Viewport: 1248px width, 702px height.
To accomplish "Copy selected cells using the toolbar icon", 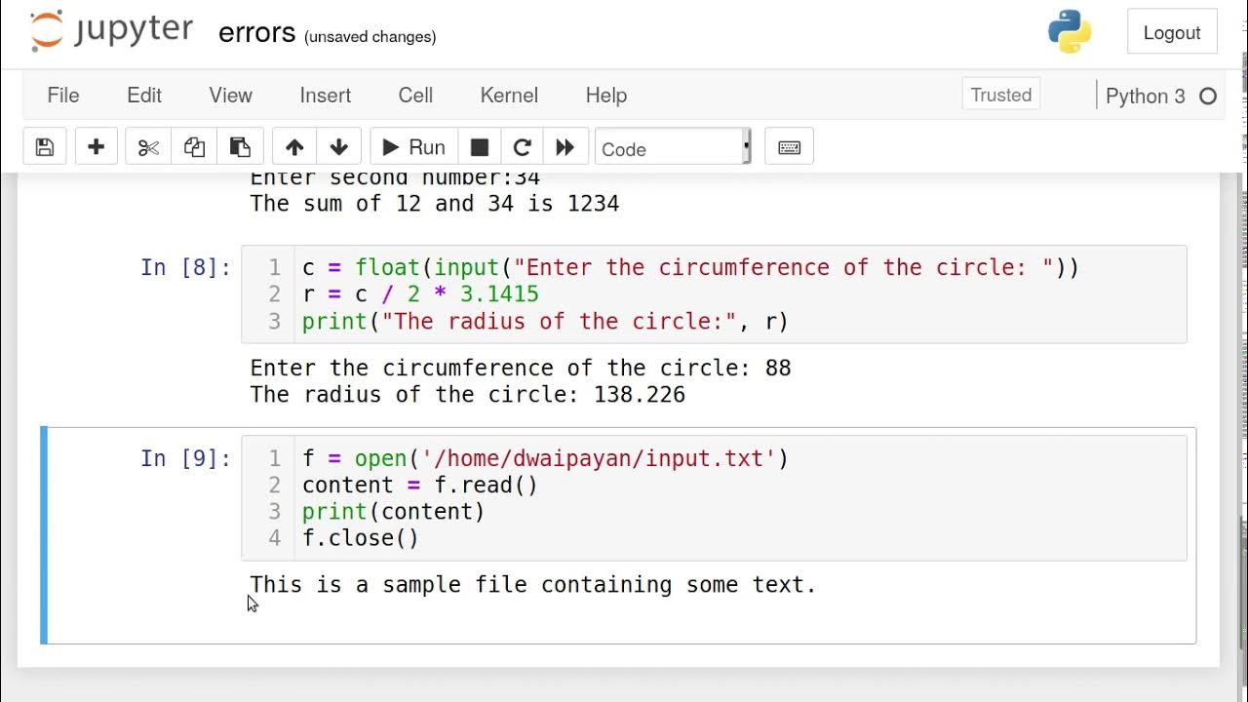I will 194,147.
